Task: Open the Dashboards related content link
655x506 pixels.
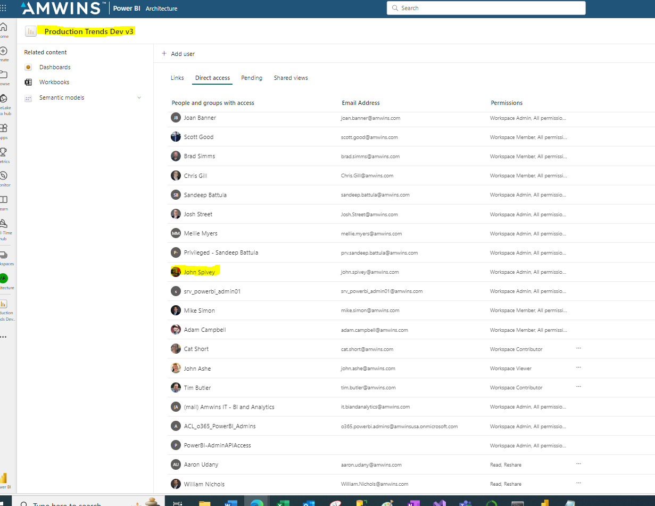Action: (55, 67)
